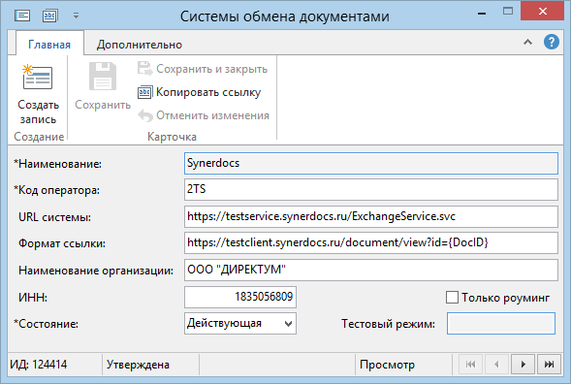The image size is (571, 384).
Task: Expand the quick access toolbar dropdown arrow
Action: pos(76,16)
